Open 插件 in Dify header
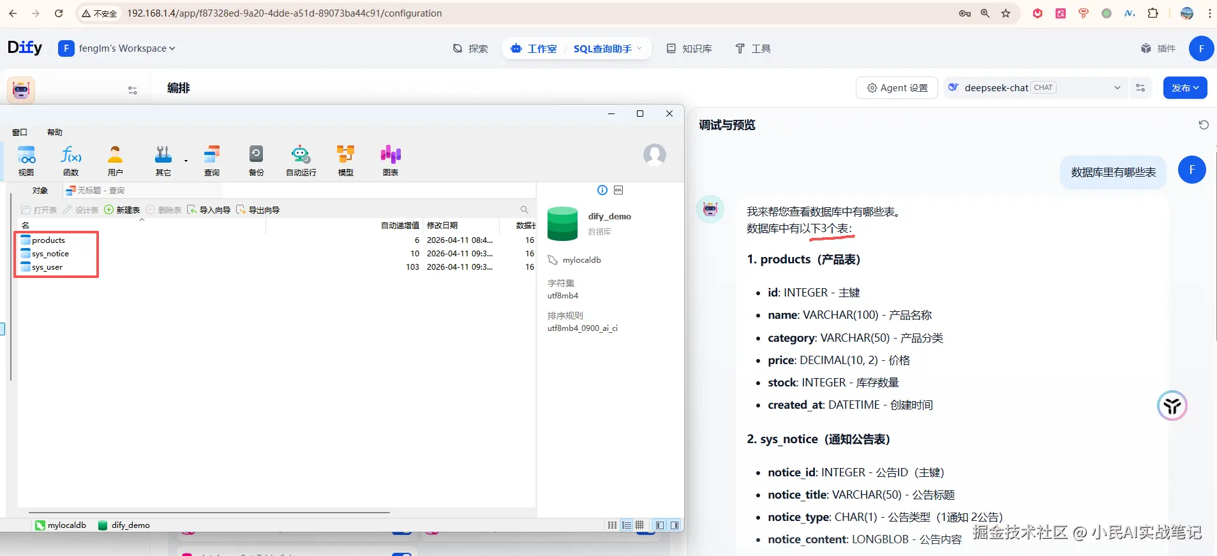1217x556 pixels. (1158, 48)
